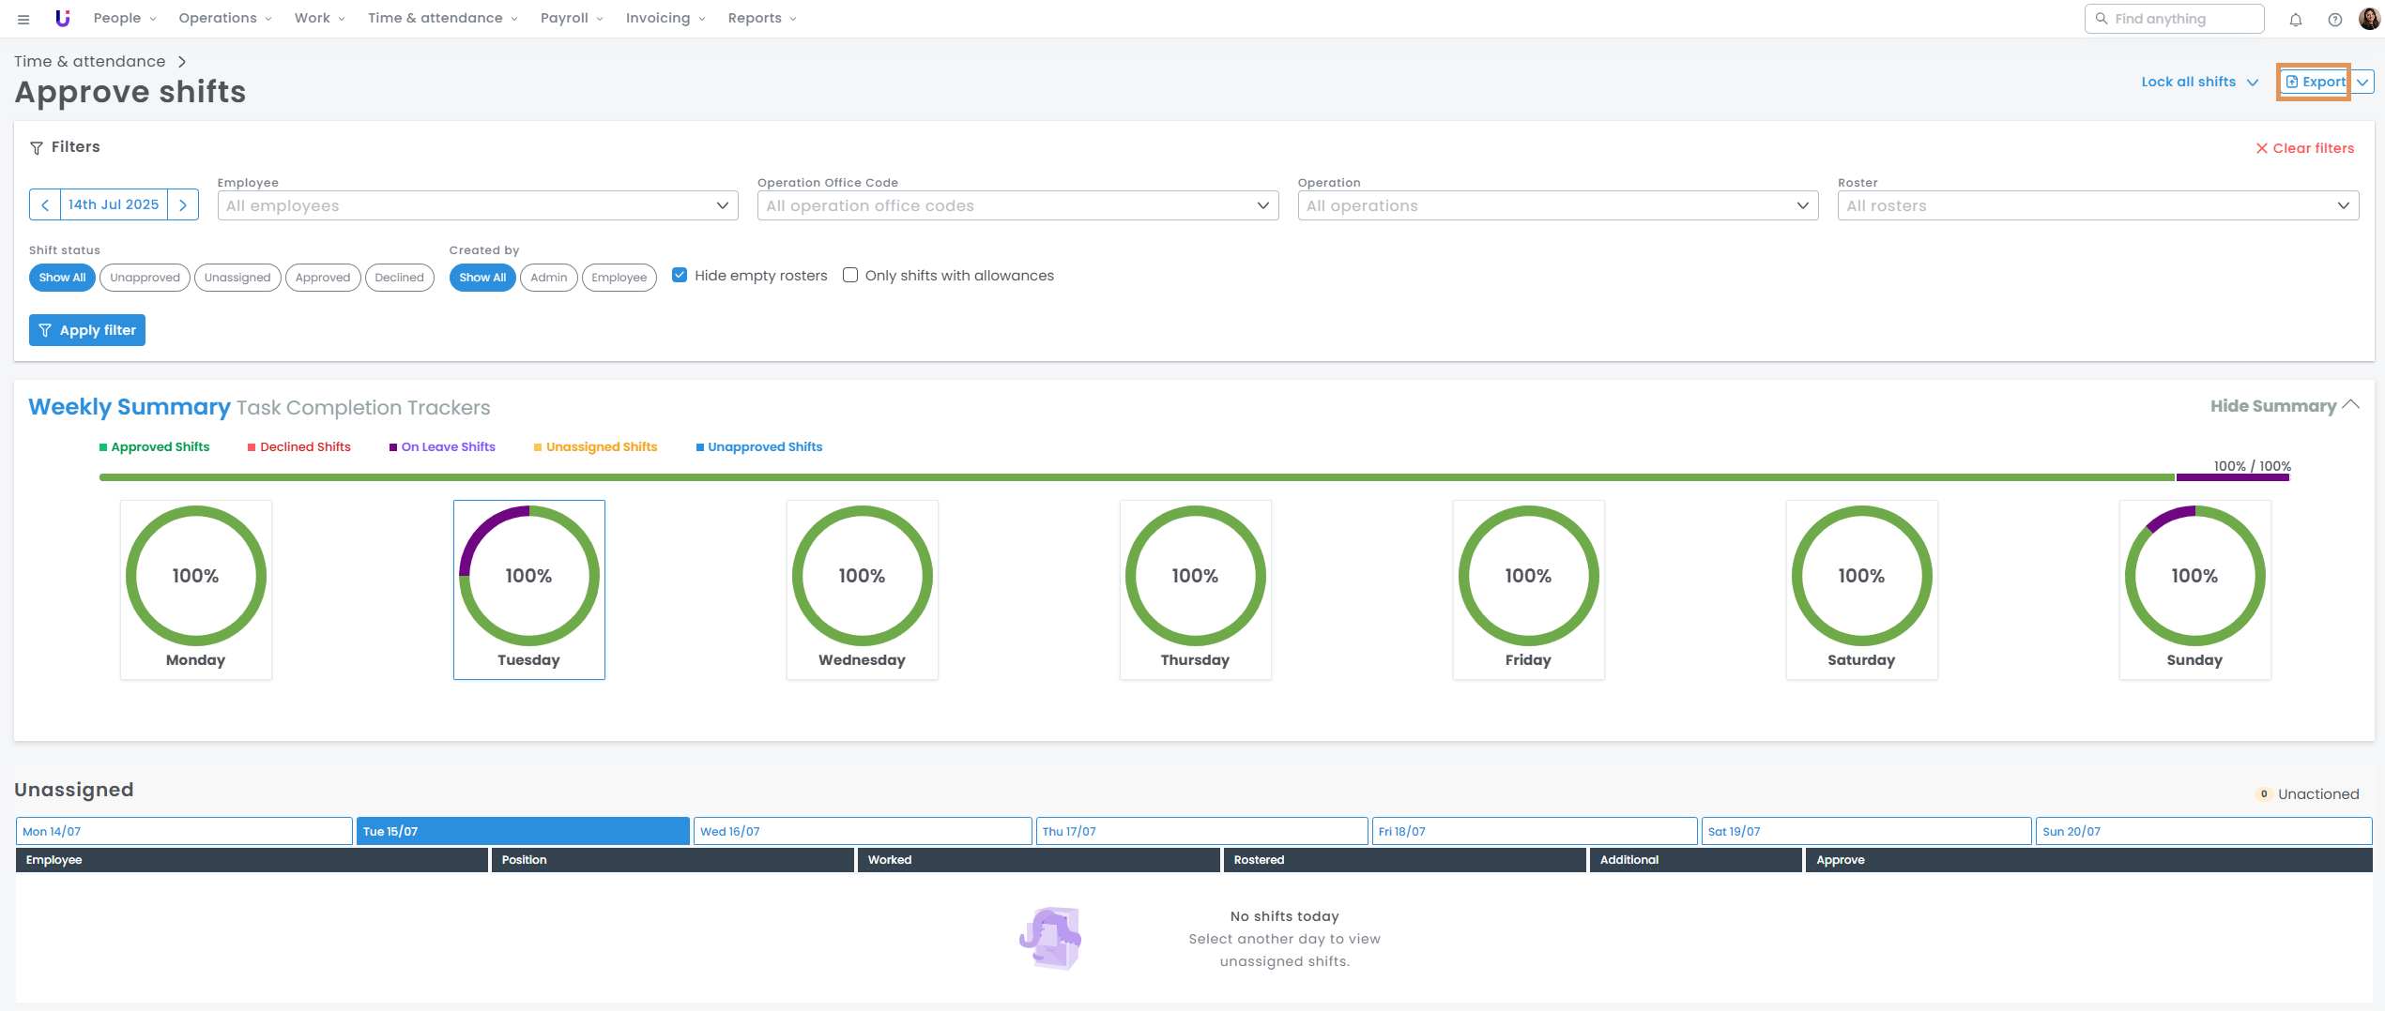The width and height of the screenshot is (2385, 1011).
Task: Open the user profile avatar
Action: point(2368,19)
